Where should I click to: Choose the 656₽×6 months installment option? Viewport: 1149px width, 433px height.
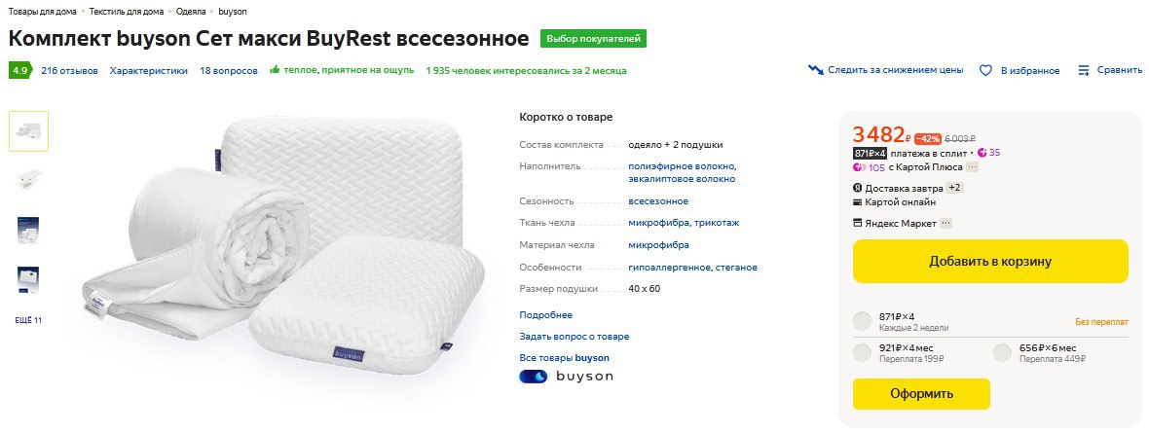tap(1002, 353)
